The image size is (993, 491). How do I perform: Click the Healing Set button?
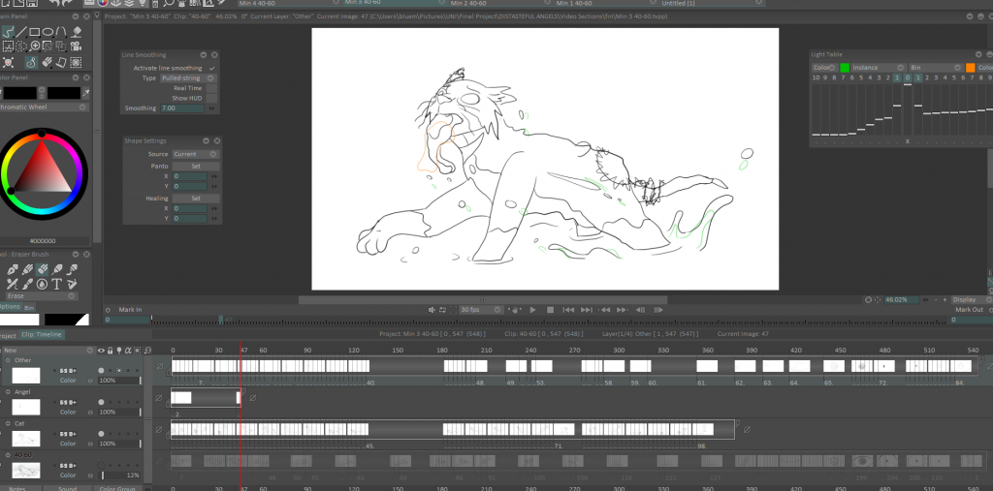click(196, 198)
